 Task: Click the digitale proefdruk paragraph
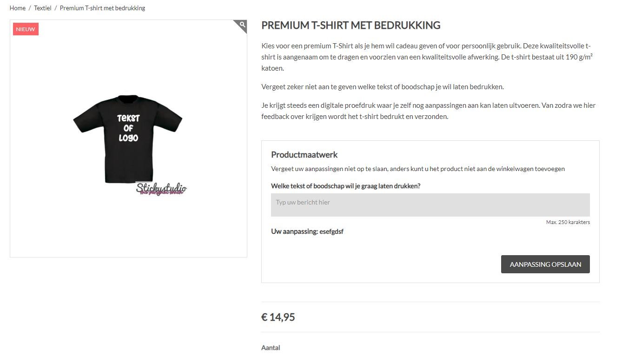(428, 111)
